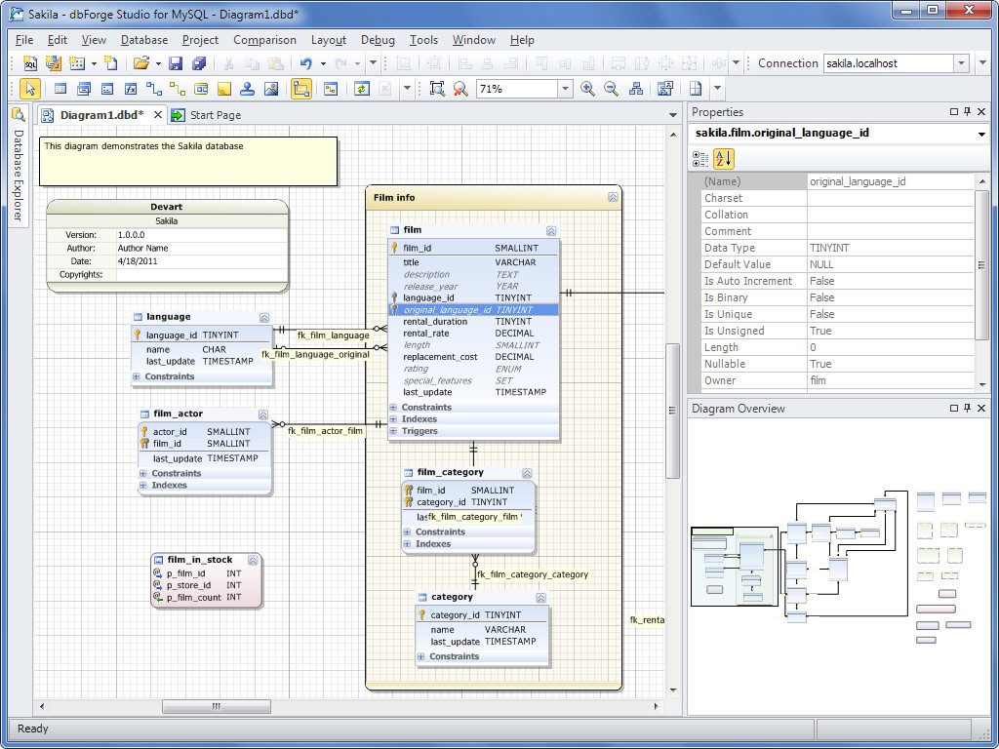Click the Diagram Overview viewport thumbnail

tap(735, 567)
